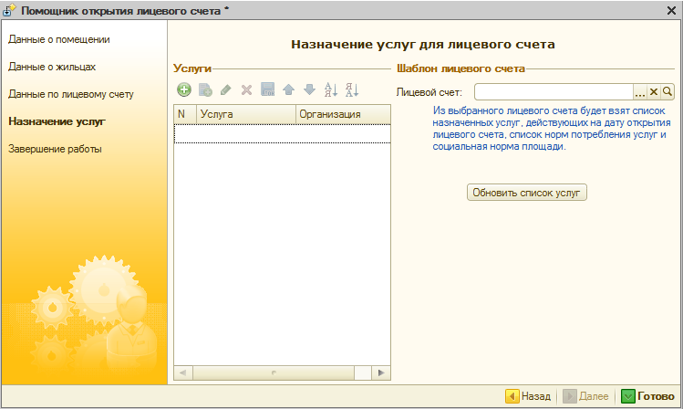This screenshot has height=409, width=683.
Task: Click the pencil edit service icon
Action: pos(225,90)
